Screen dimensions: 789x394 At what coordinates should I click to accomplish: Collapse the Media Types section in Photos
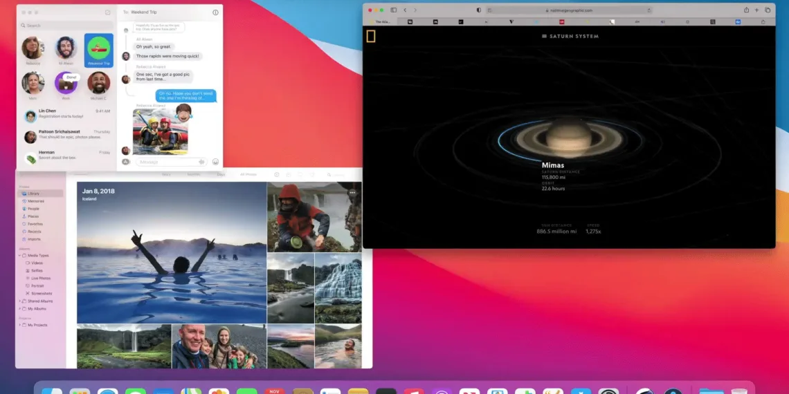[x=20, y=255]
